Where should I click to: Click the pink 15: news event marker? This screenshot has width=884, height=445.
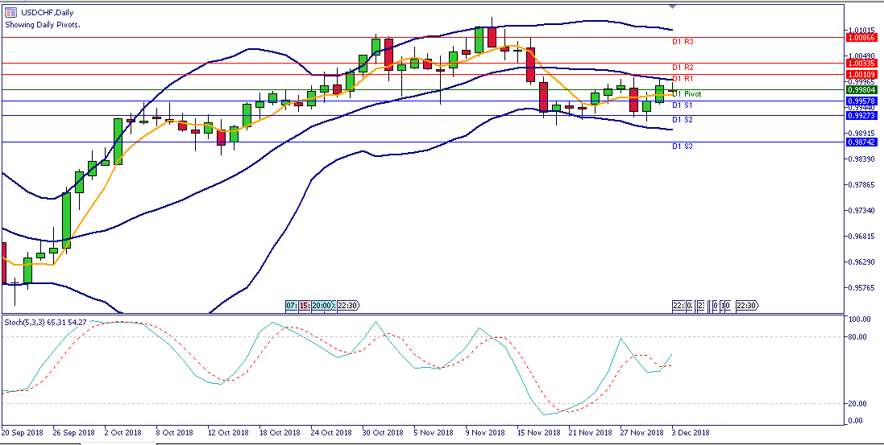pyautogui.click(x=304, y=306)
